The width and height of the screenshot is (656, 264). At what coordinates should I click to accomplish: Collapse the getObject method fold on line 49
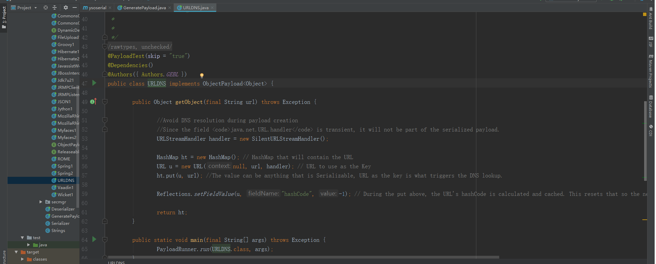(105, 102)
